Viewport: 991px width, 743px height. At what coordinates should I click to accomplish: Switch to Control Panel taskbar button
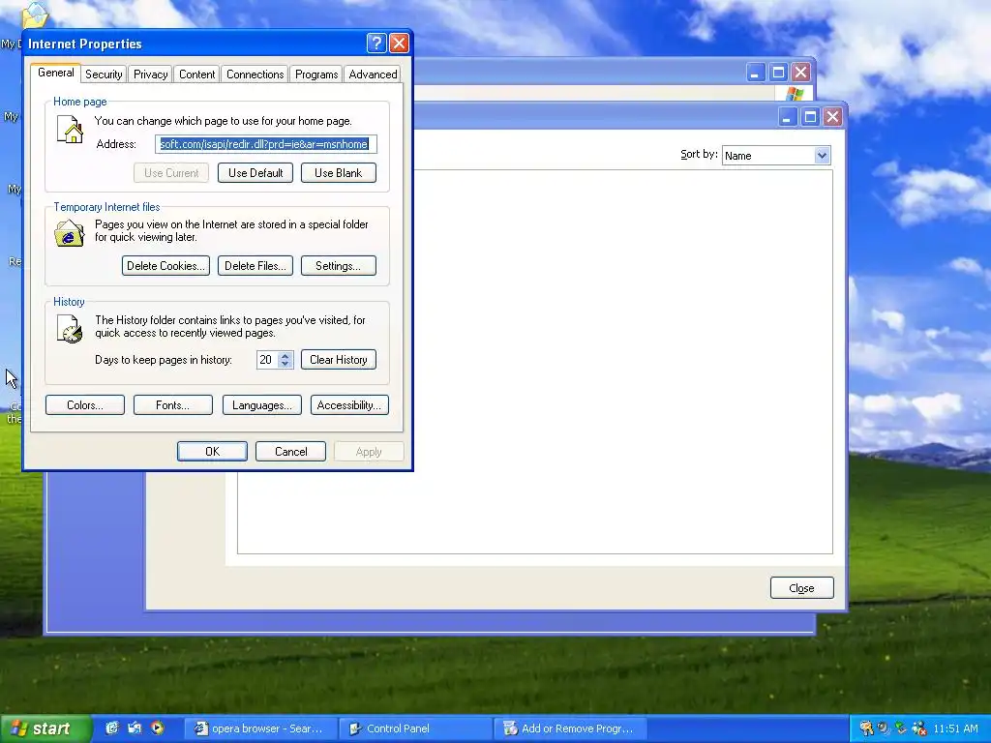click(416, 728)
